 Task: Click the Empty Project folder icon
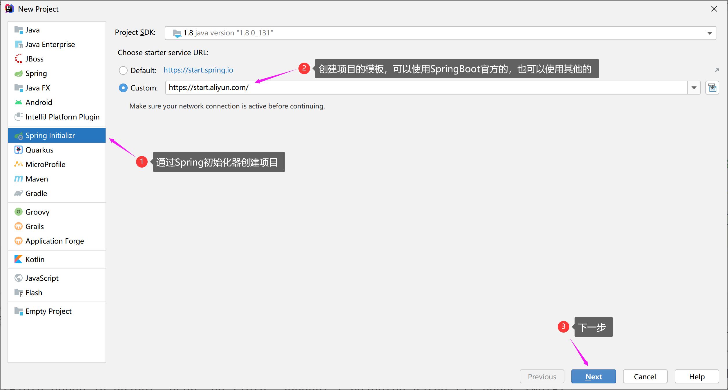point(19,311)
